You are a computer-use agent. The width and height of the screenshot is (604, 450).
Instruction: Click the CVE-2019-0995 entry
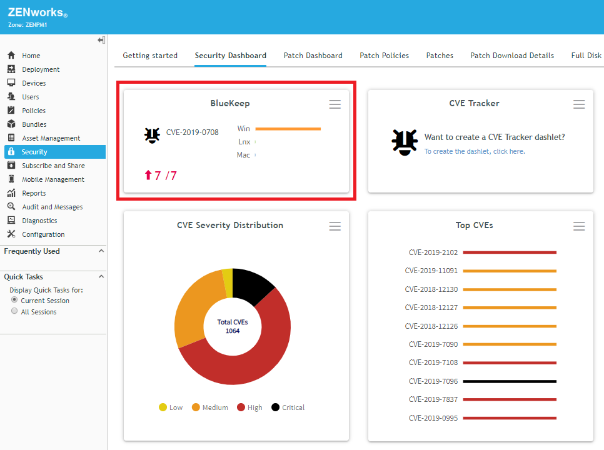(x=433, y=418)
